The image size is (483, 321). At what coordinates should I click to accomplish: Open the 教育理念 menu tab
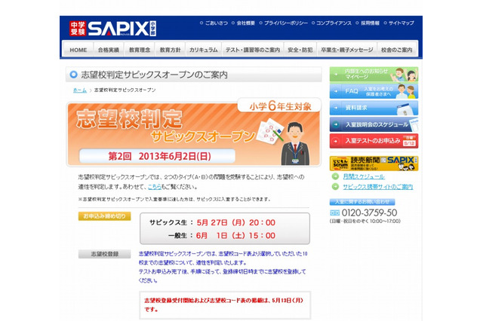pos(140,50)
